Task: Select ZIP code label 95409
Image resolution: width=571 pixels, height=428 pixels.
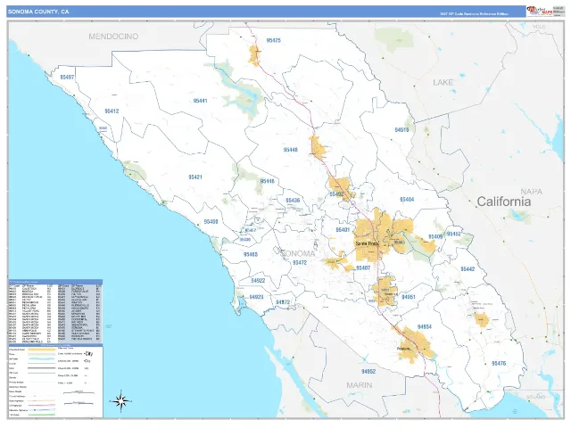Action: pos(435,236)
